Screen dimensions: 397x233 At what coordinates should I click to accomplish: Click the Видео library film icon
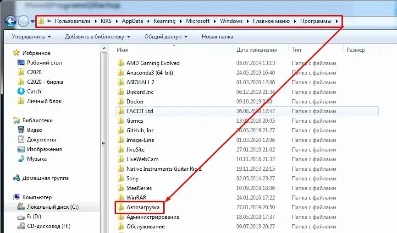pos(21,130)
